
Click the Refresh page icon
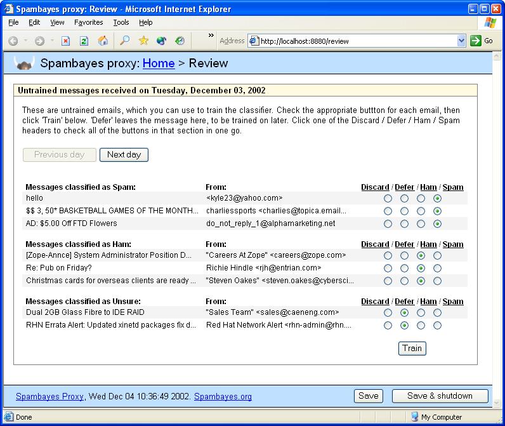pyautogui.click(x=84, y=41)
